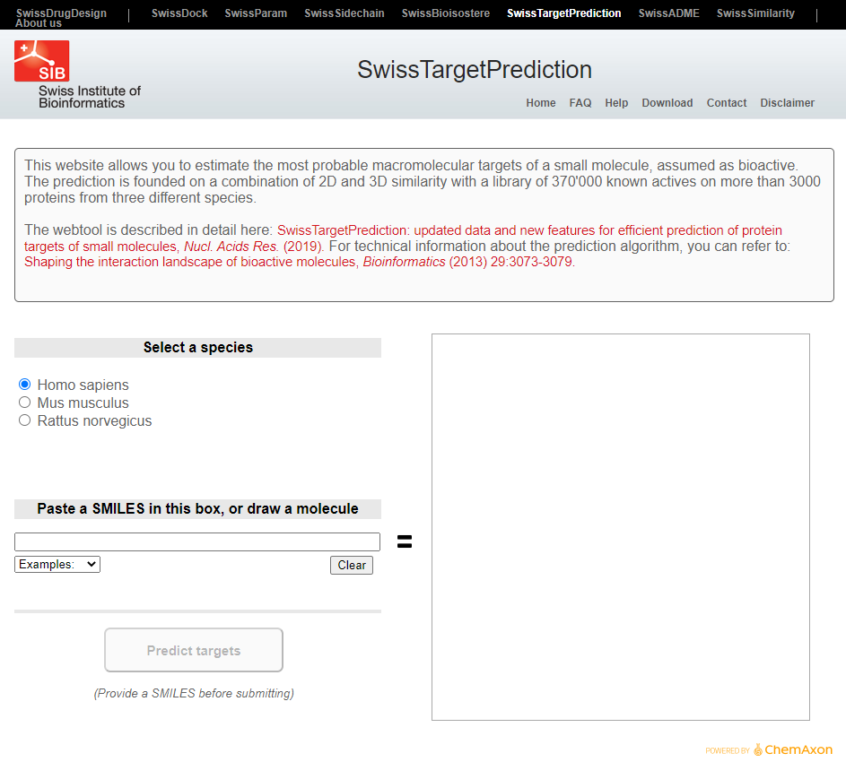Screen dimensions: 846x762
Task: Open the FAQ page
Action: (x=580, y=102)
